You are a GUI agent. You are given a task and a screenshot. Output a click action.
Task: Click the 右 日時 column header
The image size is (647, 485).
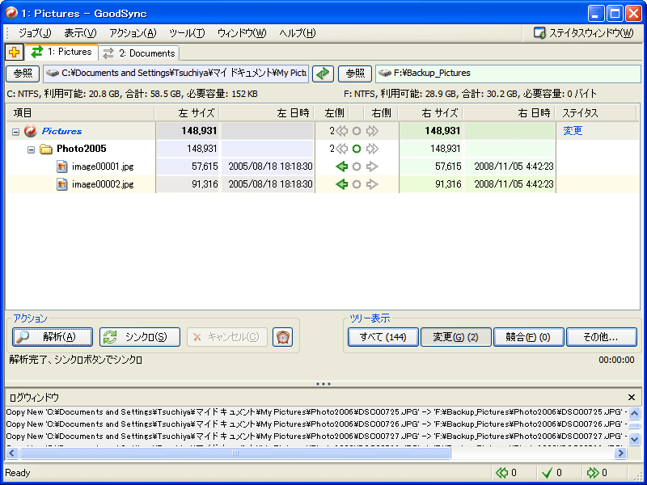coord(509,112)
